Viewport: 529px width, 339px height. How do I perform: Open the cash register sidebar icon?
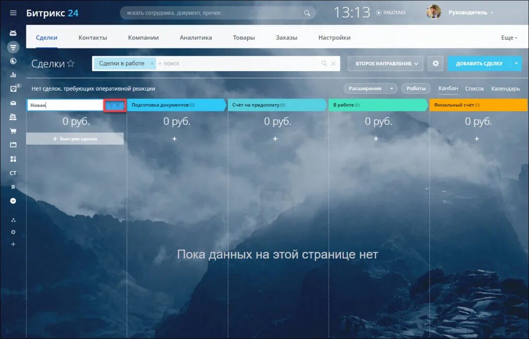pyautogui.click(x=13, y=117)
